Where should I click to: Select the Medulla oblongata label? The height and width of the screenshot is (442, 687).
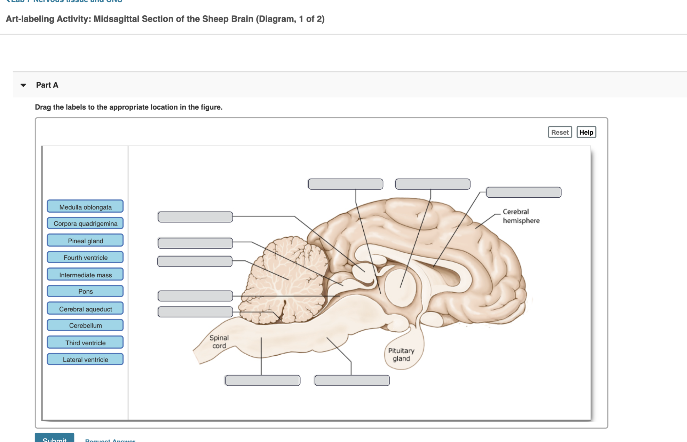pyautogui.click(x=85, y=207)
